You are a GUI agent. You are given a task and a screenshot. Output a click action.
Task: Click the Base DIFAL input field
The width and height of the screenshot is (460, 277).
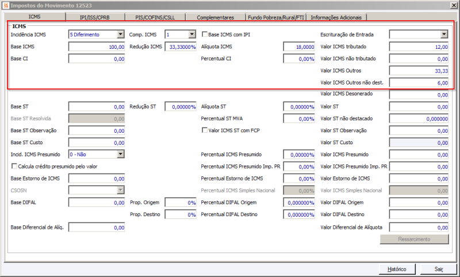click(x=97, y=202)
